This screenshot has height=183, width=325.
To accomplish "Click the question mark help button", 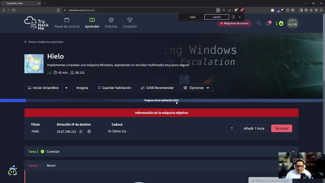I will coord(232,128).
